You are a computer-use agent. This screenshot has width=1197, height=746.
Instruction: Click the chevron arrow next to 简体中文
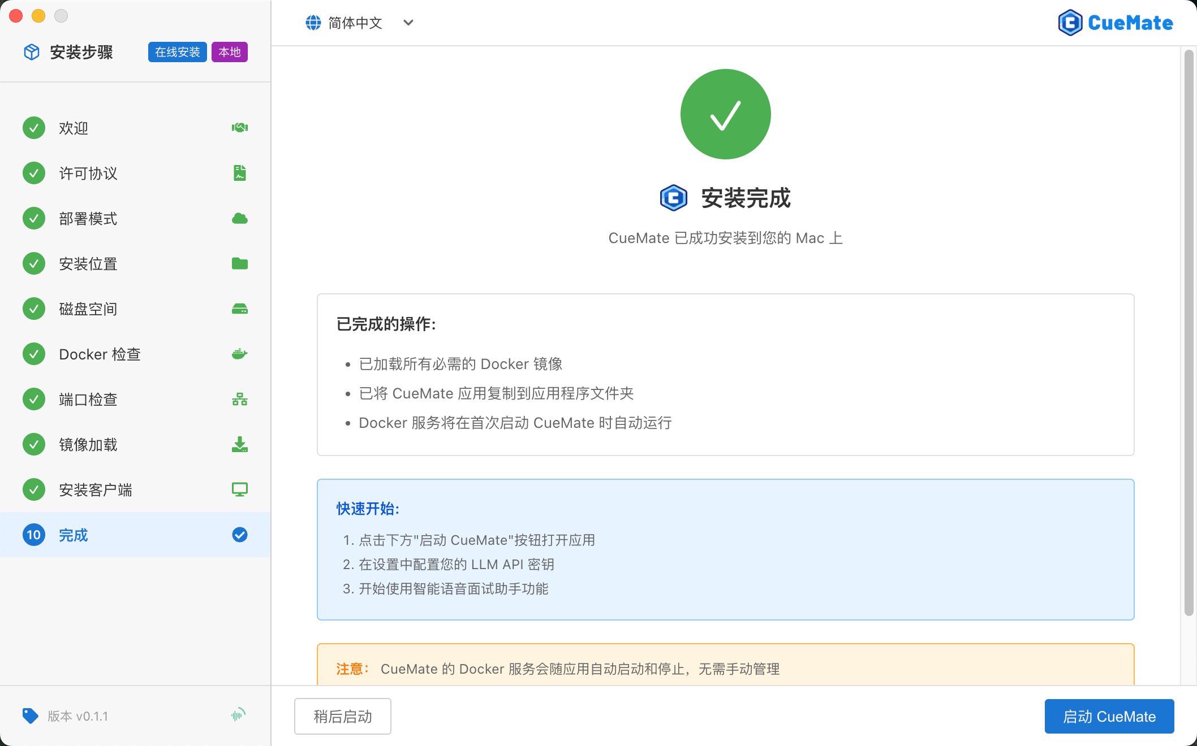408,23
